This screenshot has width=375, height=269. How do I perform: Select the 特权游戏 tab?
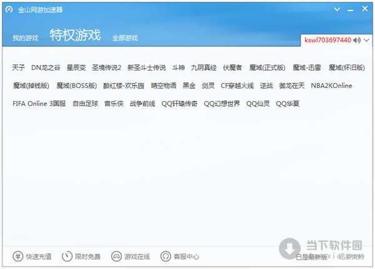pyautogui.click(x=75, y=35)
